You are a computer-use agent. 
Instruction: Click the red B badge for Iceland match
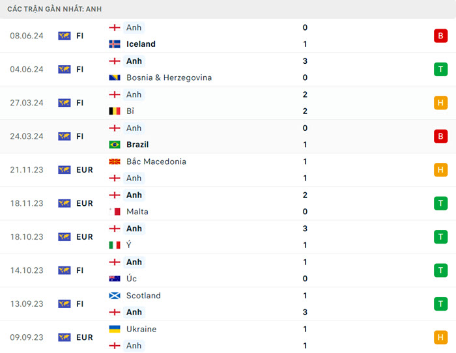click(440, 36)
